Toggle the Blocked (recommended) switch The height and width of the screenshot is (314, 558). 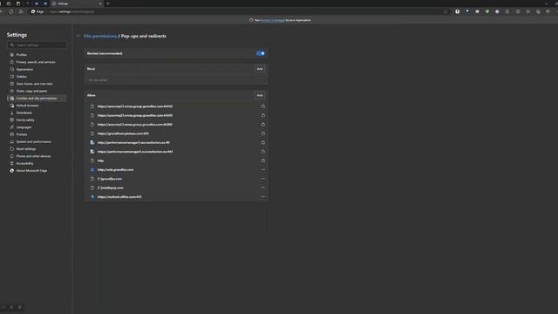(x=260, y=53)
